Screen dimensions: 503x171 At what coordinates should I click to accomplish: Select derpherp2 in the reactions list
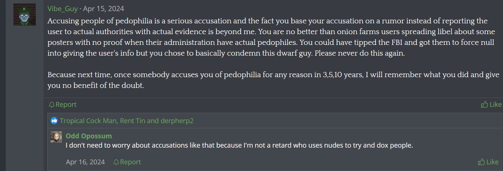tap(177, 121)
